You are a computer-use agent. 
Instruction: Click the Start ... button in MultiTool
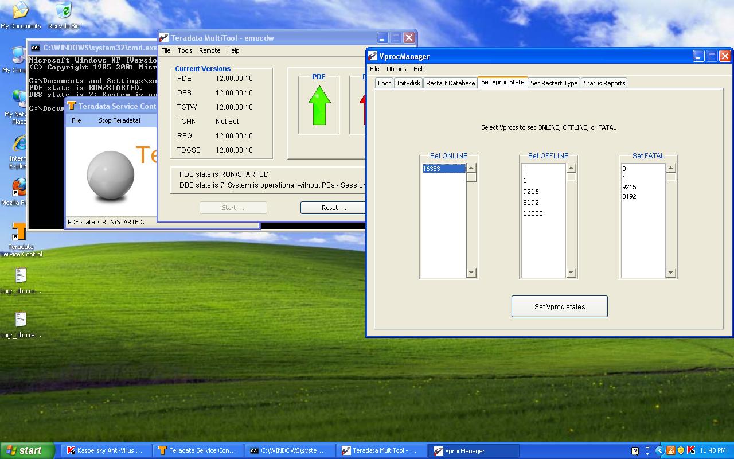(233, 208)
